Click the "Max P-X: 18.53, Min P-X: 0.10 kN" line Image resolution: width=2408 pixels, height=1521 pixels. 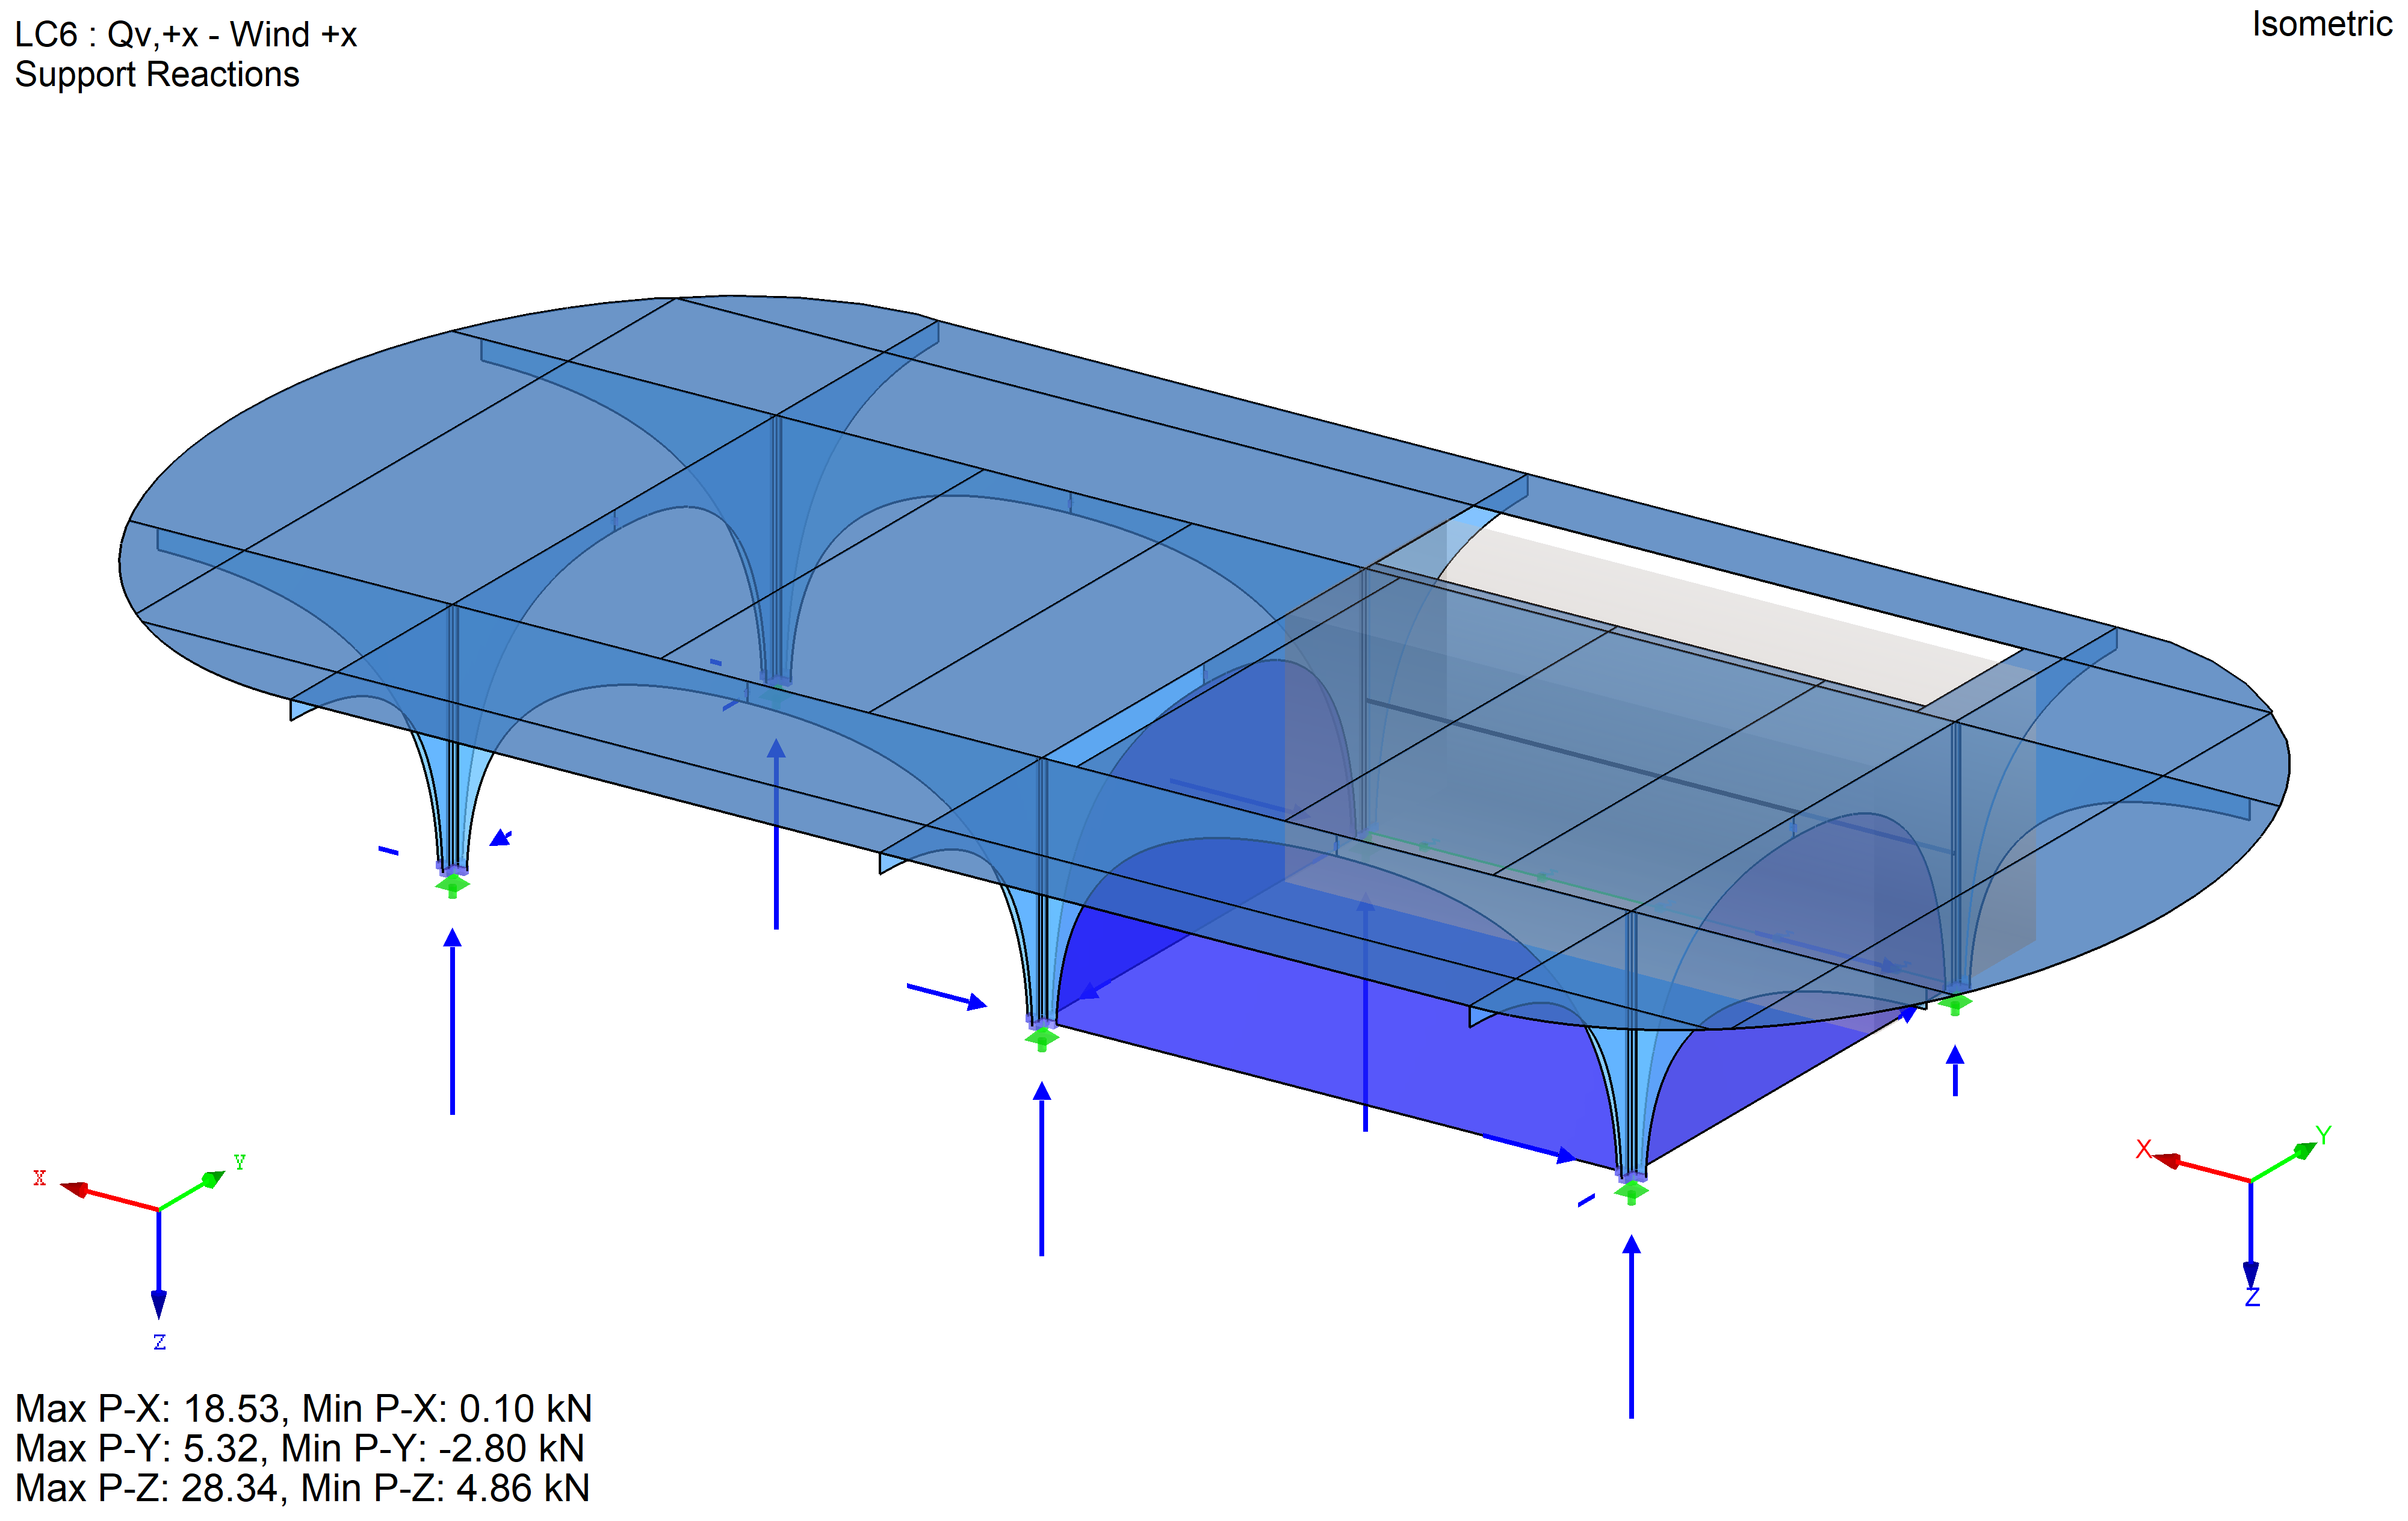304,1409
